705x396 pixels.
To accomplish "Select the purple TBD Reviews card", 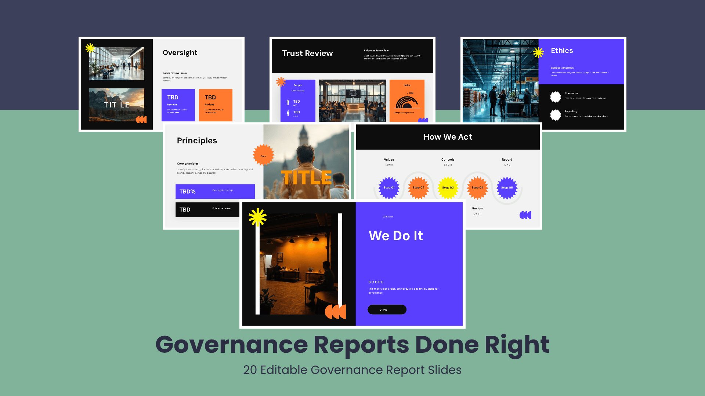I will 178,105.
